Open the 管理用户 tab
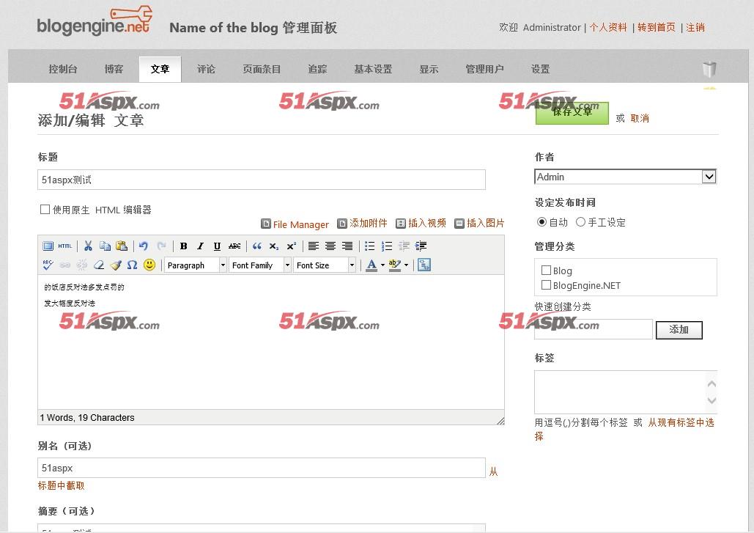Viewport: 754px width, 533px height. 485,69
